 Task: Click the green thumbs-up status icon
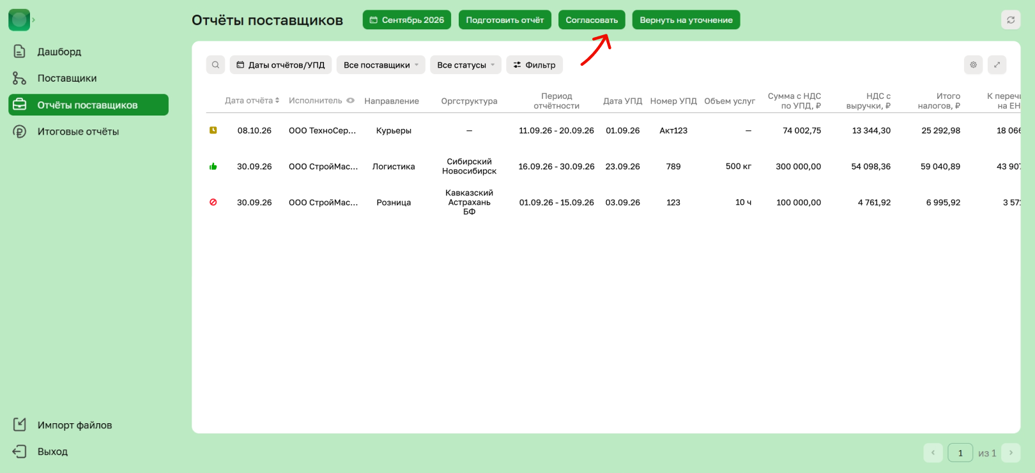pyautogui.click(x=213, y=167)
